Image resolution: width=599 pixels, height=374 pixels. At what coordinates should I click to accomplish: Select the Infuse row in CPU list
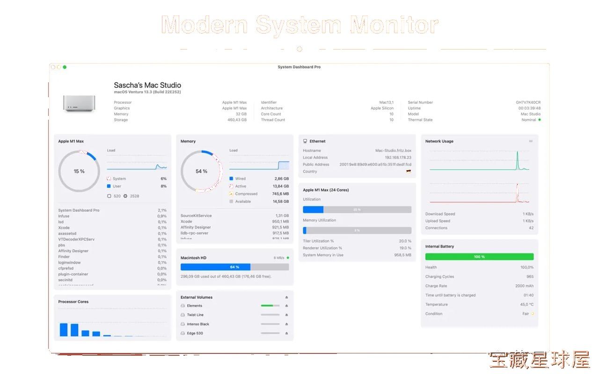point(112,216)
